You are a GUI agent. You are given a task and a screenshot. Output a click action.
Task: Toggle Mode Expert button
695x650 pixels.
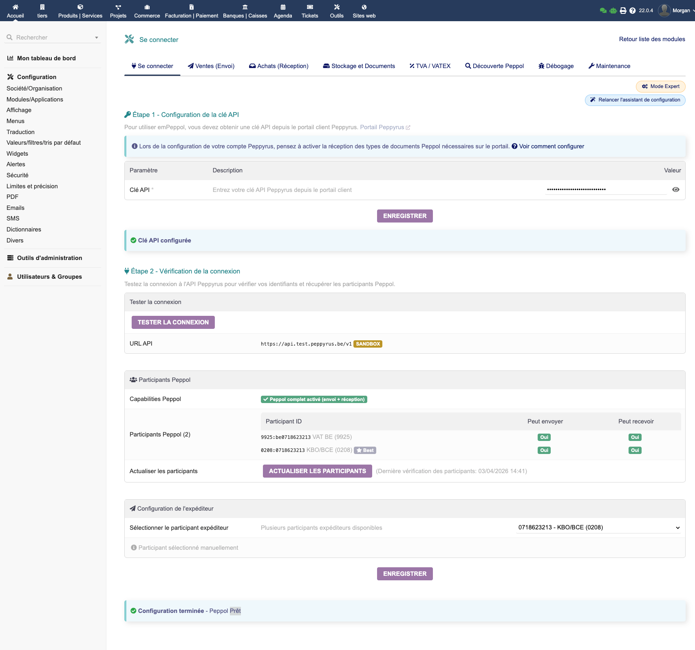tap(660, 86)
